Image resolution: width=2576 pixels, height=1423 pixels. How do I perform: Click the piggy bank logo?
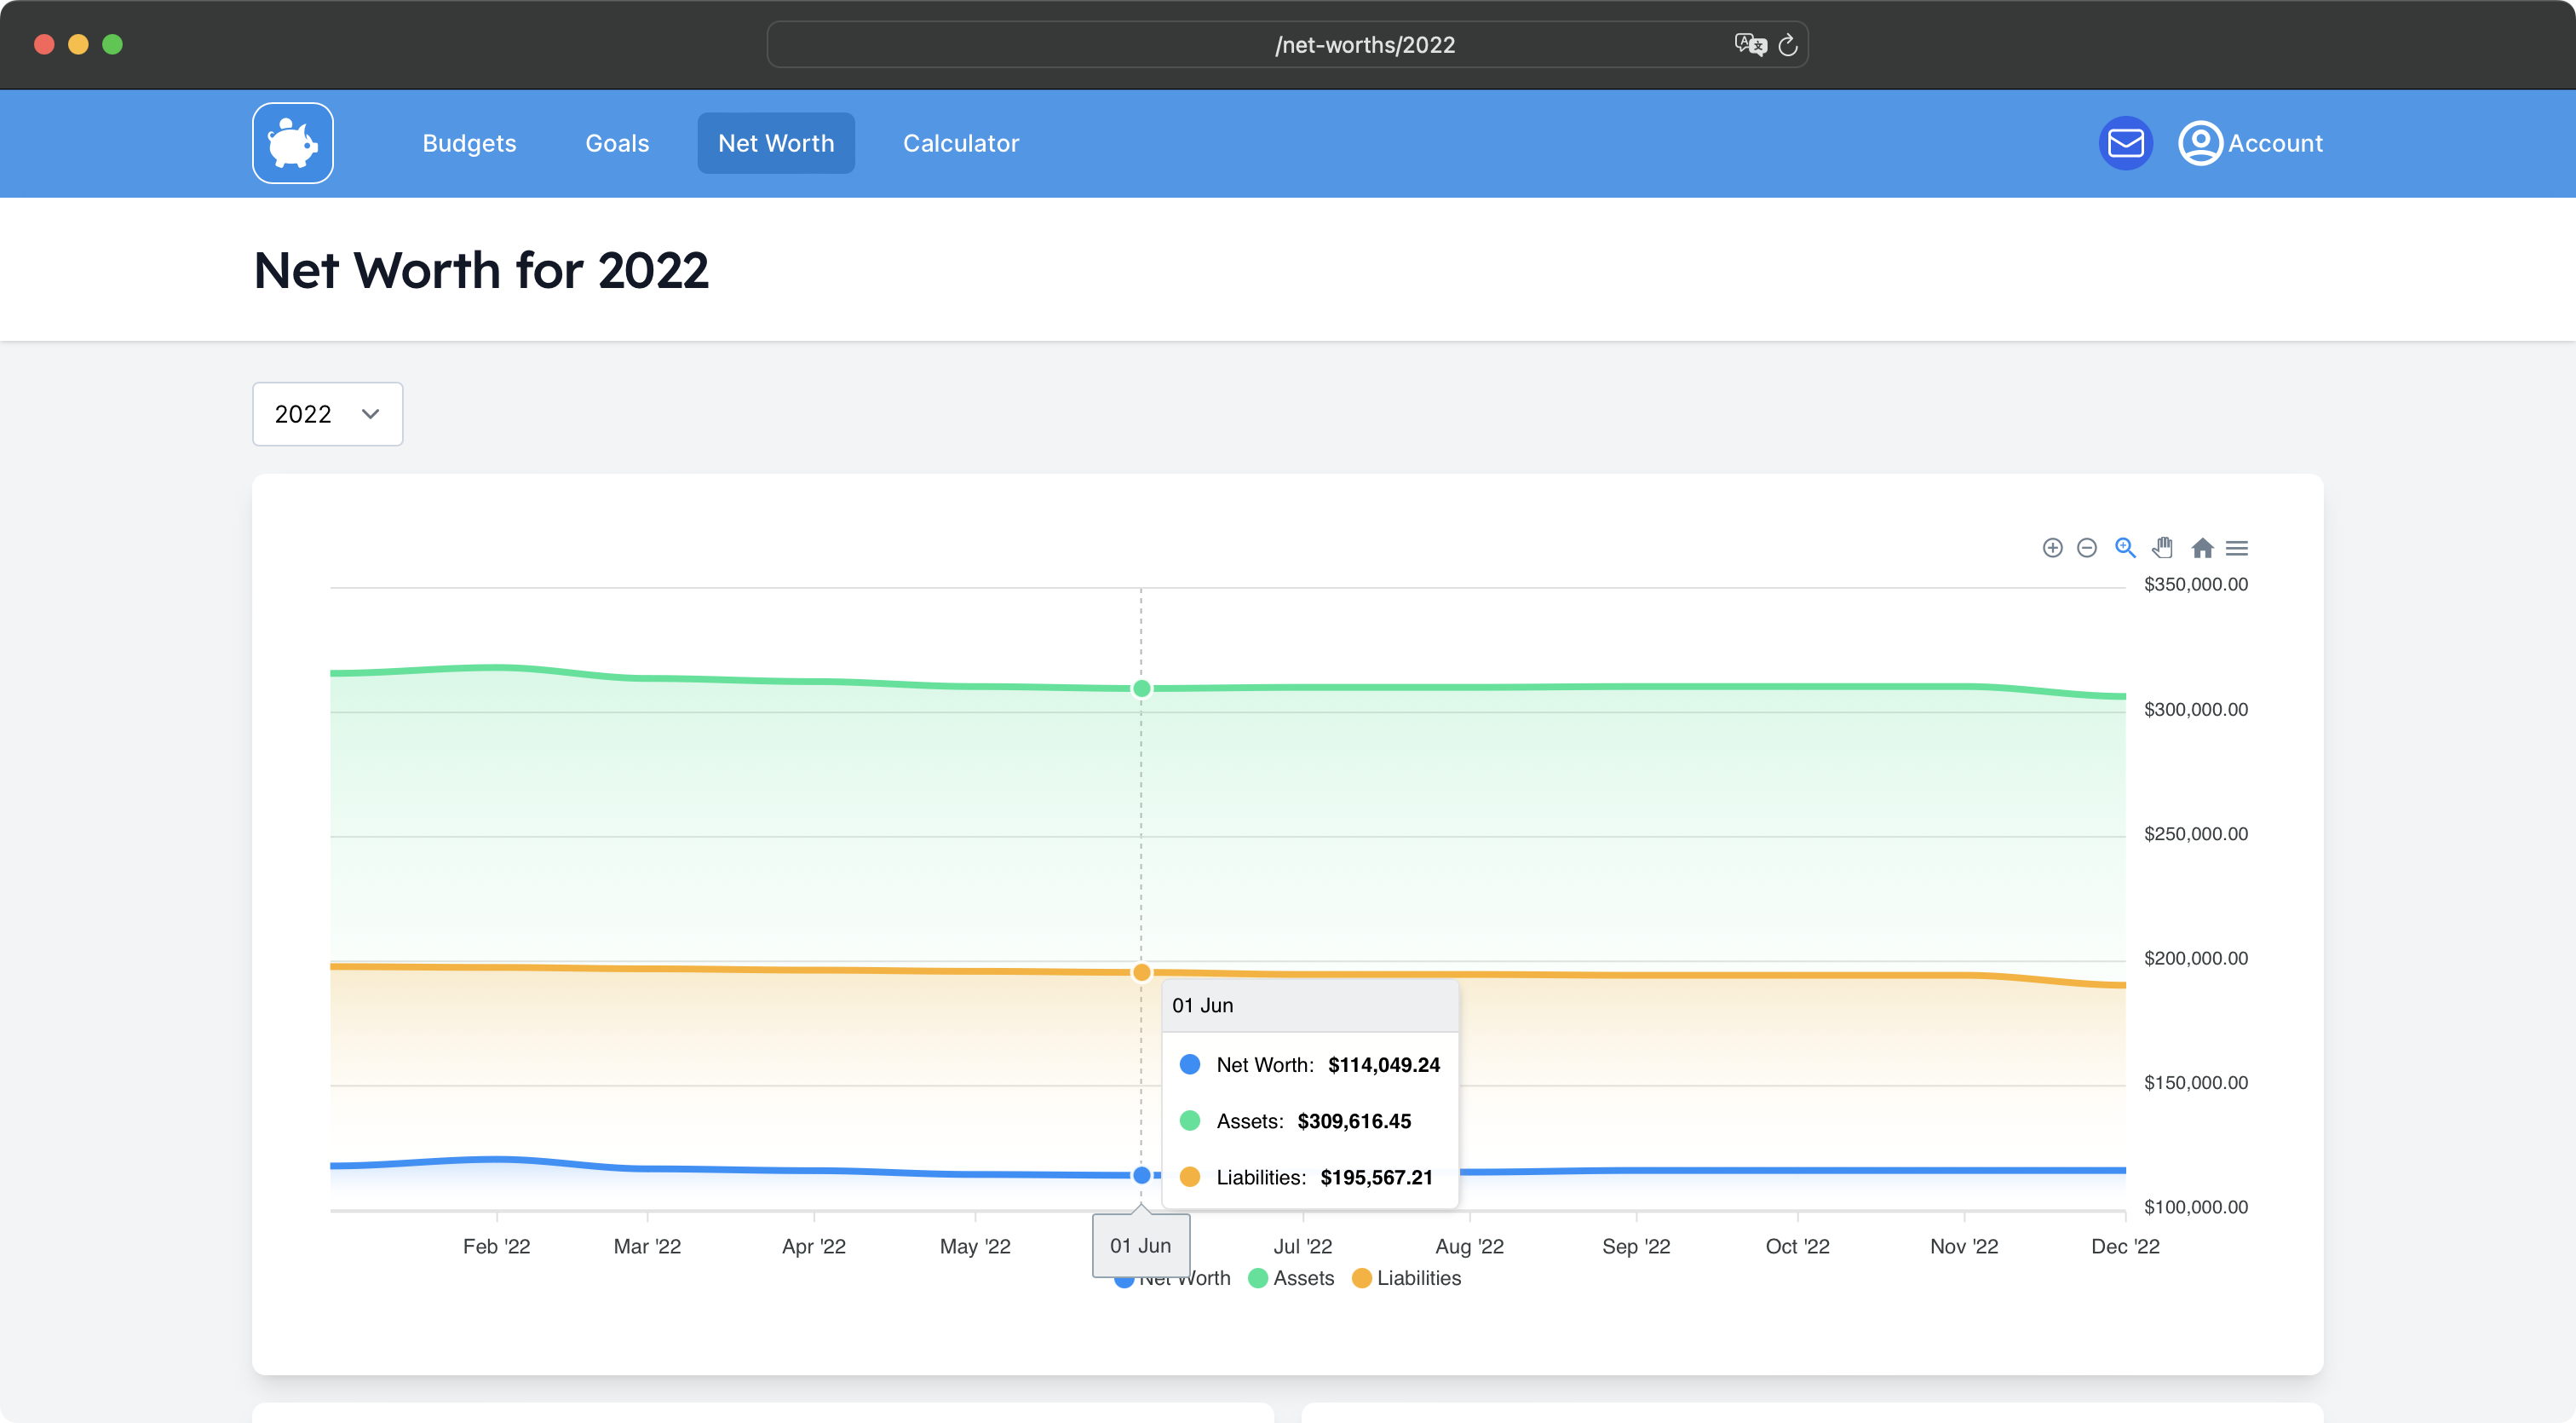[x=293, y=143]
